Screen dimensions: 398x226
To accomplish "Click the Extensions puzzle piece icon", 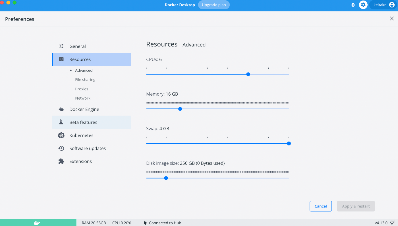I will click(x=61, y=161).
